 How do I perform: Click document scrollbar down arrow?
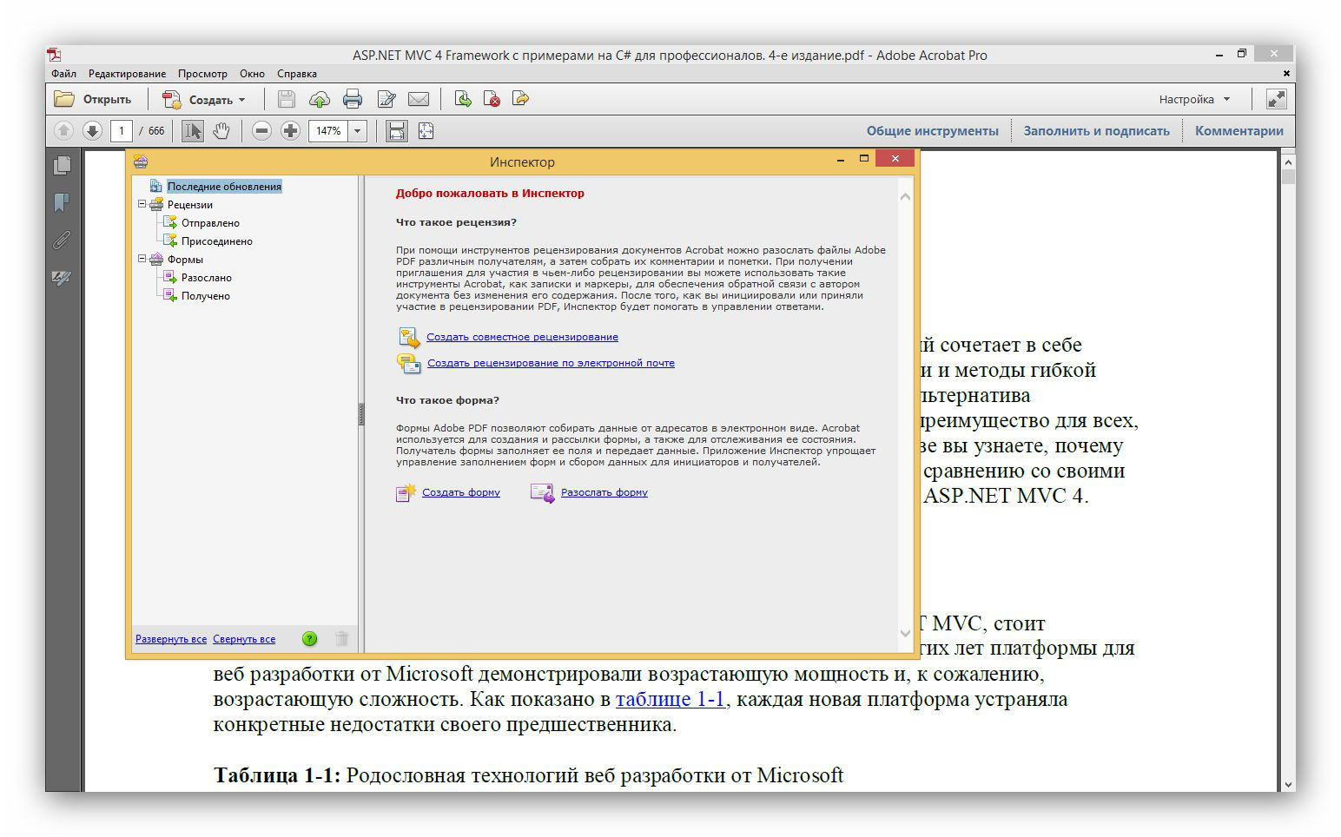[1288, 783]
